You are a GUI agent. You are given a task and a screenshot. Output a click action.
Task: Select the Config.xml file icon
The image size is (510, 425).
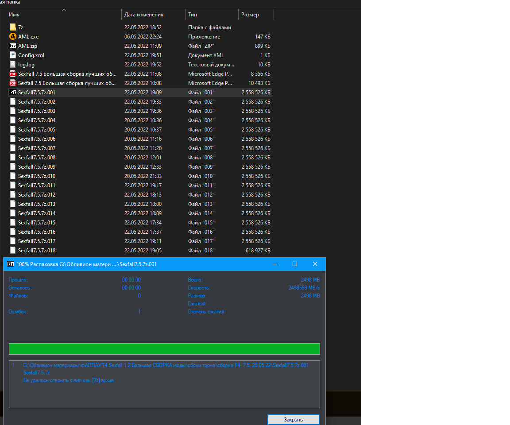(x=13, y=55)
